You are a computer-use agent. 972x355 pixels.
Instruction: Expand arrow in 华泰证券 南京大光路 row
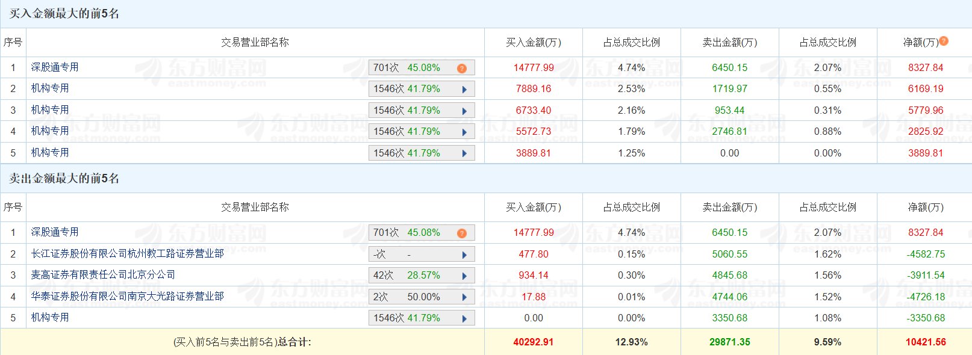[x=464, y=298]
